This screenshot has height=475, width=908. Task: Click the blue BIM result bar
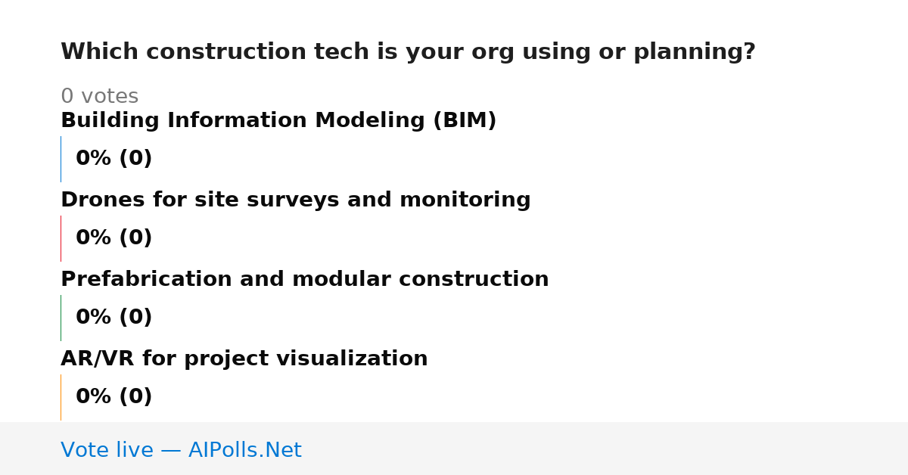[x=61, y=159]
